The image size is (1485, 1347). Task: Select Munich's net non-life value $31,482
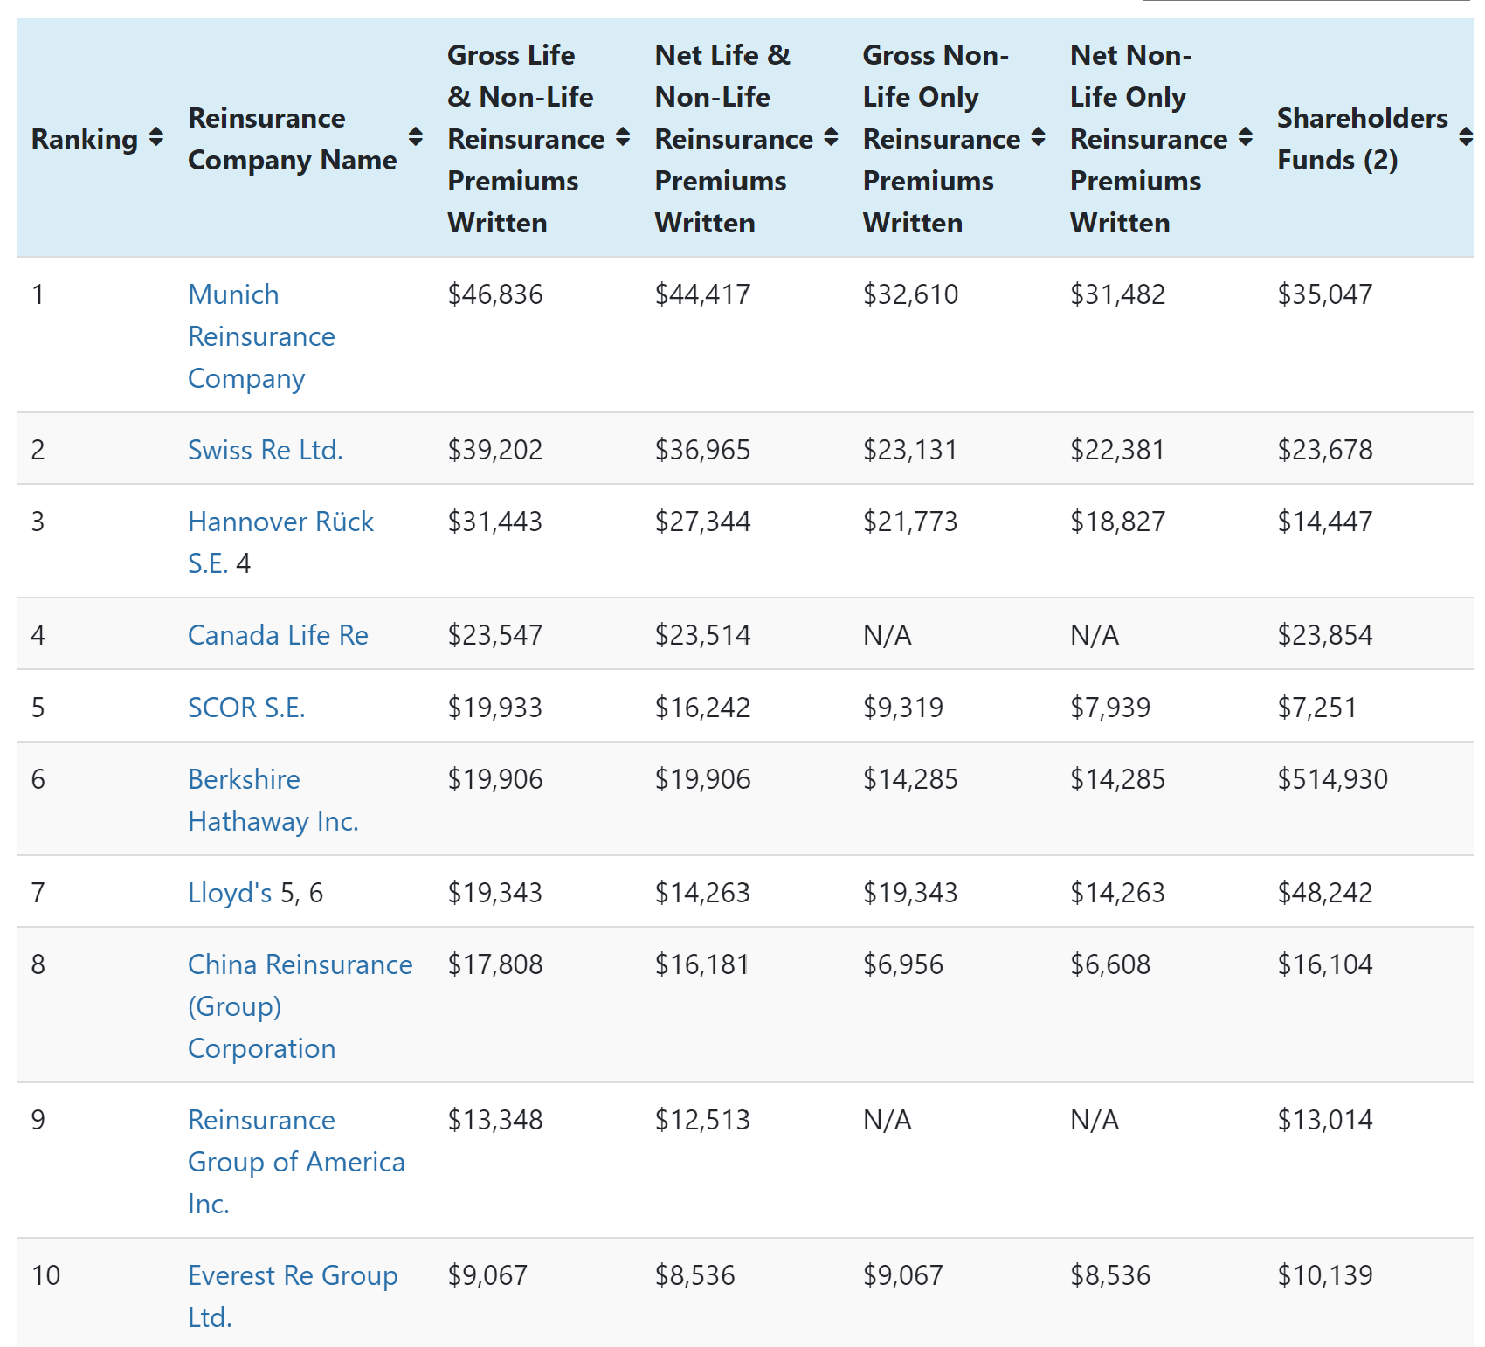point(1118,294)
